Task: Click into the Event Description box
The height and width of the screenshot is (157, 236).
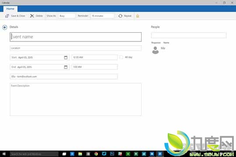Action: point(76,99)
